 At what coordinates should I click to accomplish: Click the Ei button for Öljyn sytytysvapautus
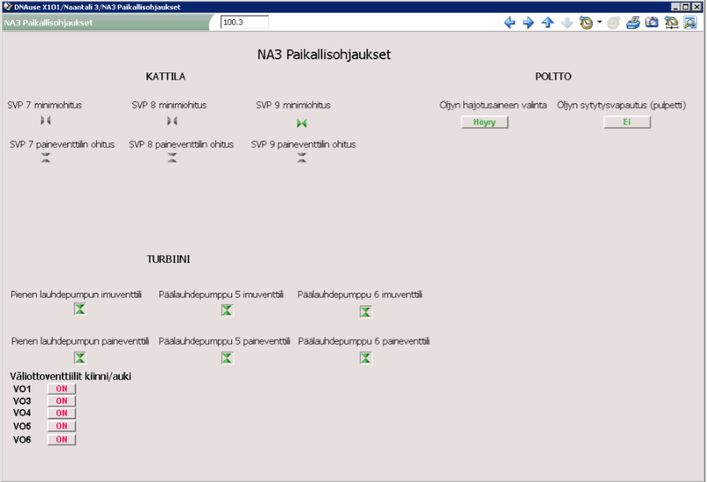point(627,122)
